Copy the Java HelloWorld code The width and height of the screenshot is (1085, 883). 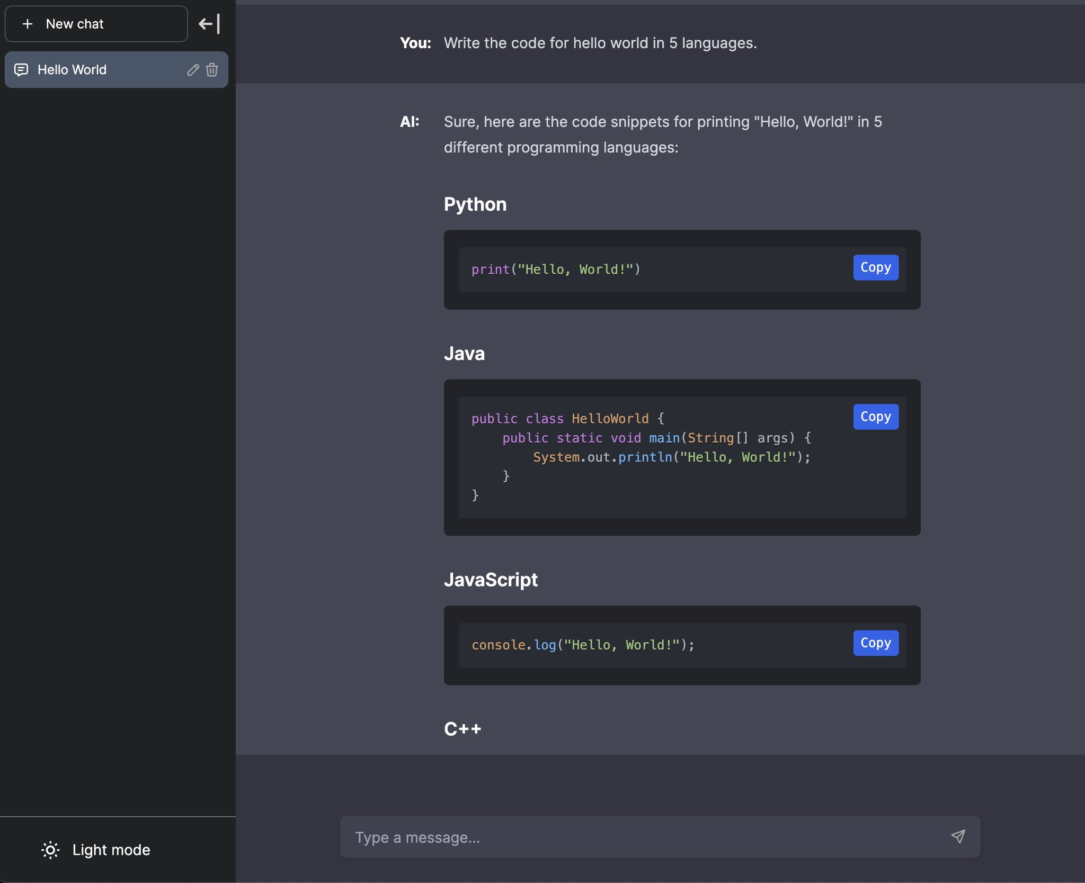pos(875,417)
